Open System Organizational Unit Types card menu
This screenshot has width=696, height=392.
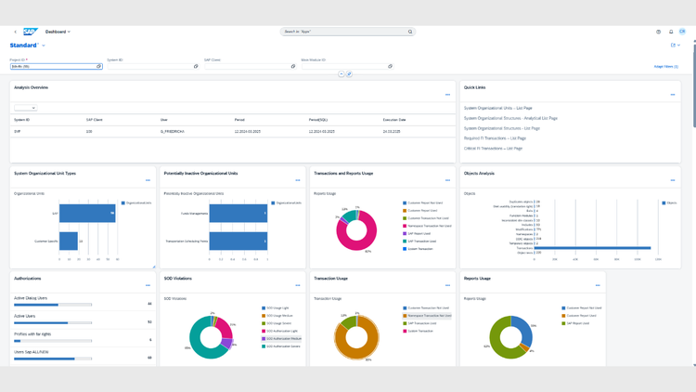[148, 180]
